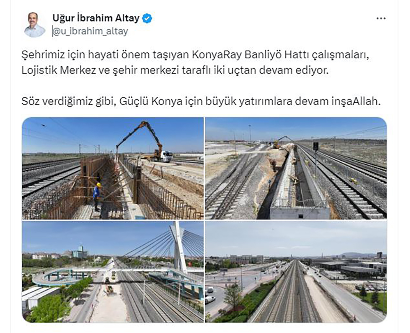Open the concrete pump crane construction photo
Image resolution: width=410 pixels, height=333 pixels.
point(112,168)
